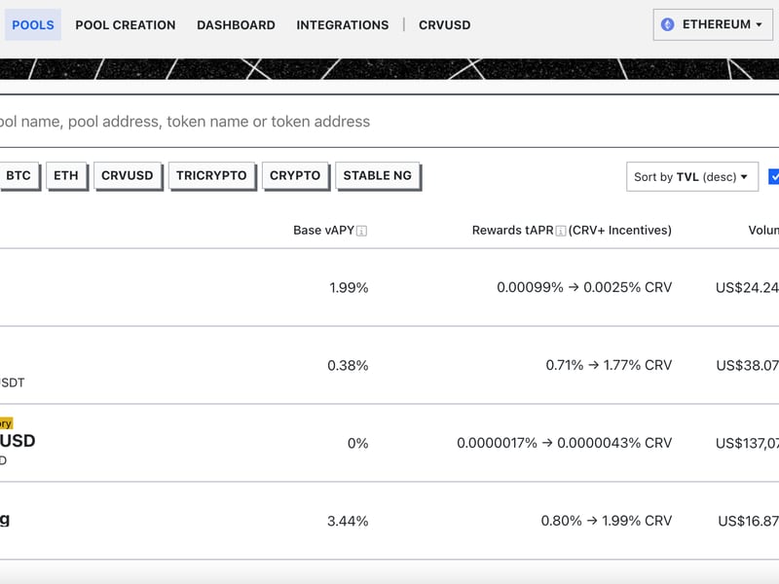Image resolution: width=779 pixels, height=584 pixels.
Task: Select the ETH filter button
Action: (66, 175)
